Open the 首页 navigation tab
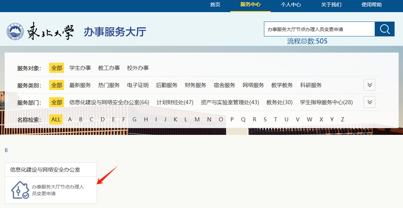Screen dimensions: 403x208 tap(215, 5)
